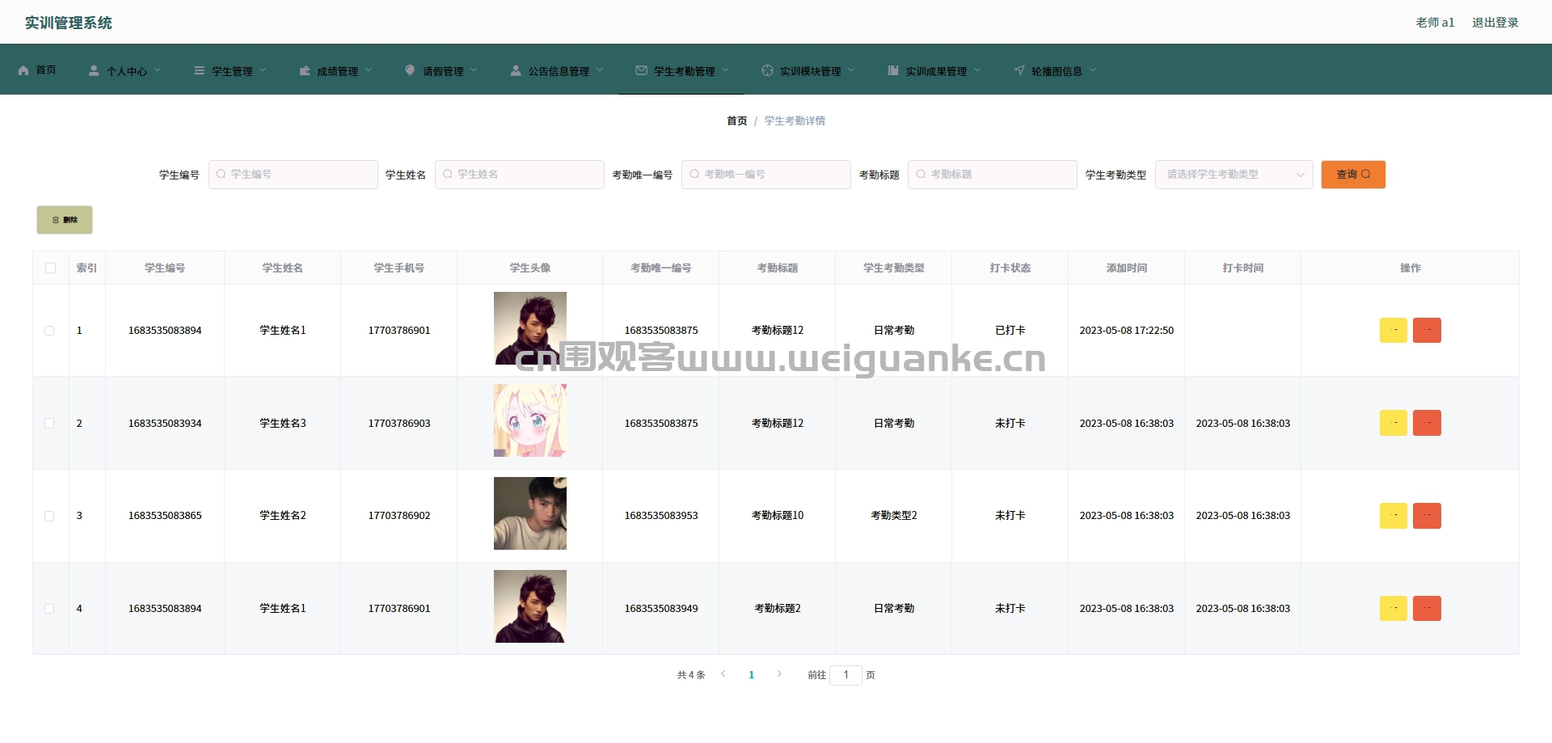
Task: Click the 查询 search button
Action: [1353, 175]
